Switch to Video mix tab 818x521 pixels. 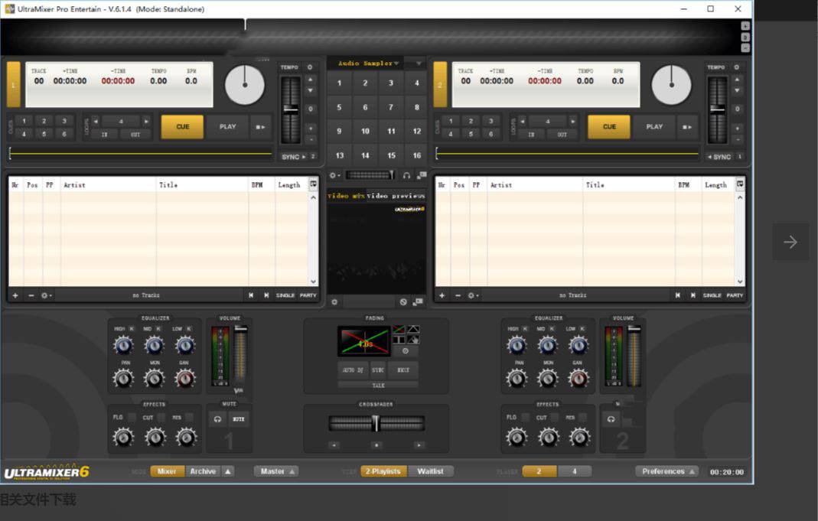point(346,196)
